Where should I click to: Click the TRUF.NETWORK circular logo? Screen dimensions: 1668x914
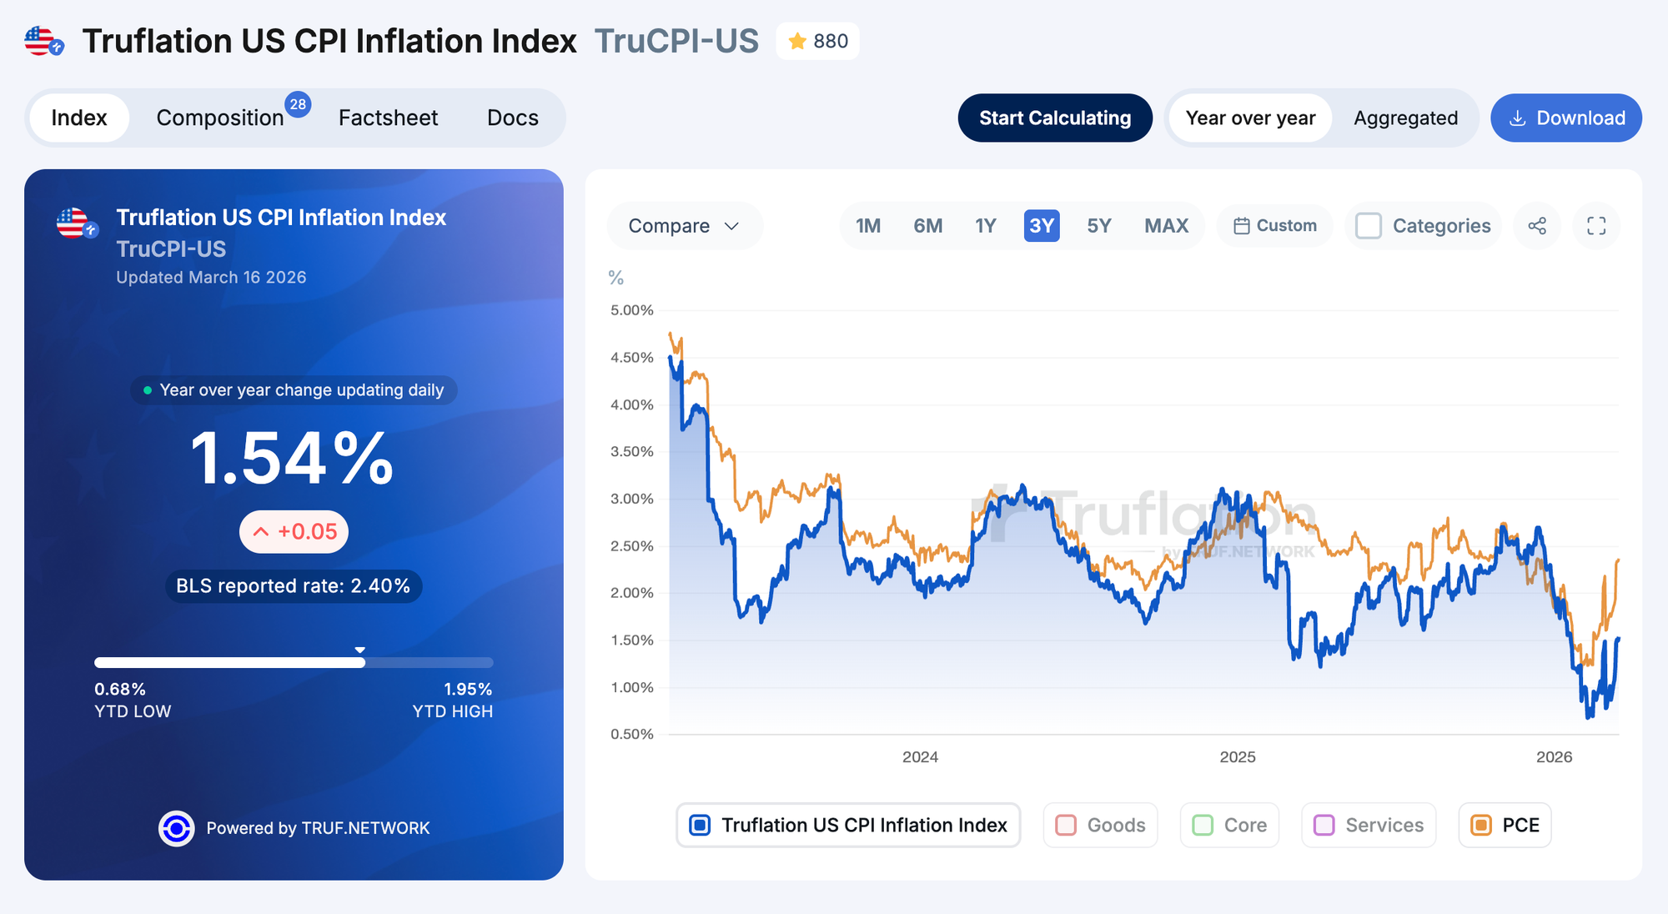pos(176,828)
